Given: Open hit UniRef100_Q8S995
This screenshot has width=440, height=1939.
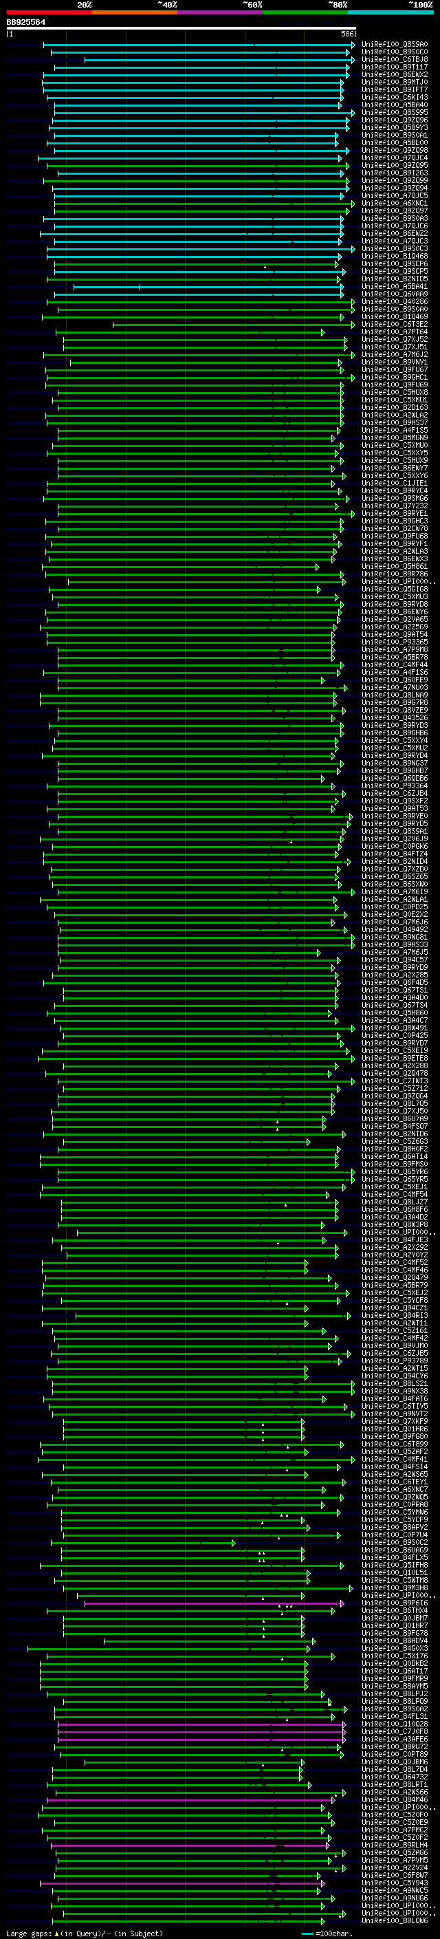Looking at the screenshot, I should [395, 112].
